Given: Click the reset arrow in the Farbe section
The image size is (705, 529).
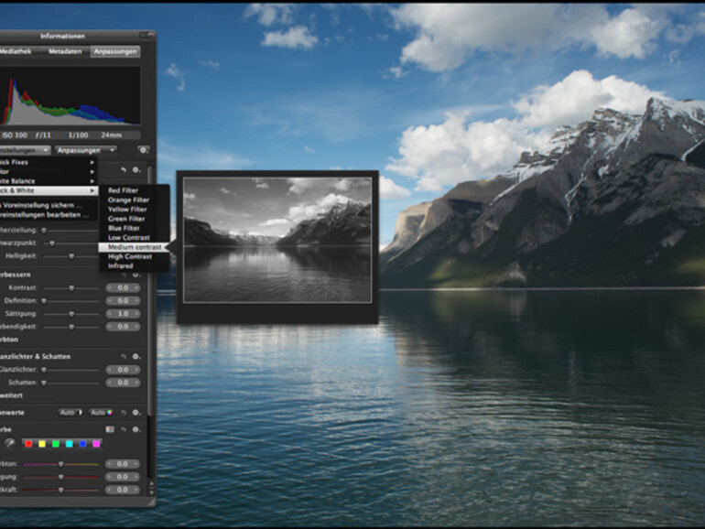Looking at the screenshot, I should pyautogui.click(x=124, y=428).
